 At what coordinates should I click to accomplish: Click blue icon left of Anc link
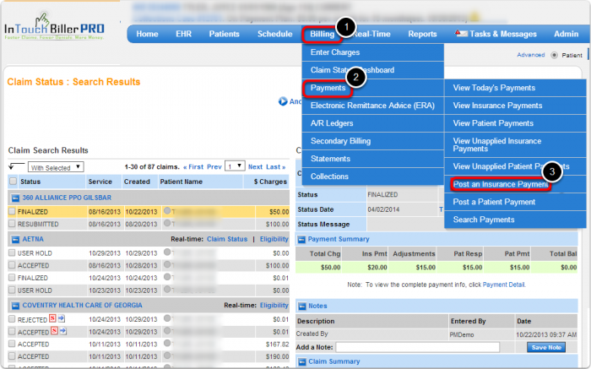point(283,101)
